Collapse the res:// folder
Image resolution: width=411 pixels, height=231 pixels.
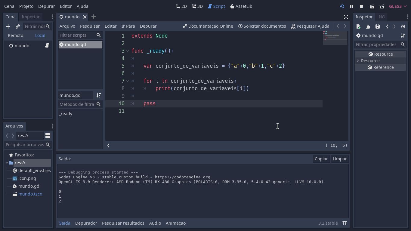click(7, 163)
